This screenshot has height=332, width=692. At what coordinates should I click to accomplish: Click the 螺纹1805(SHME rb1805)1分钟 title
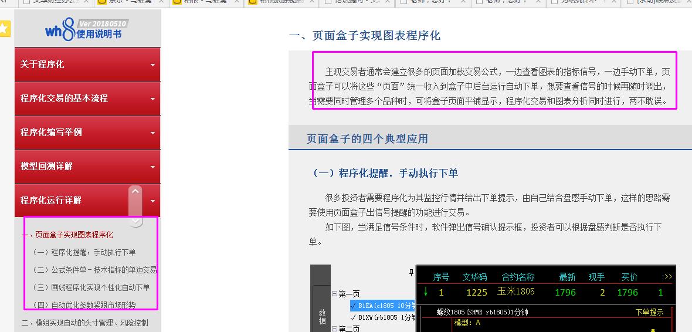482,312
